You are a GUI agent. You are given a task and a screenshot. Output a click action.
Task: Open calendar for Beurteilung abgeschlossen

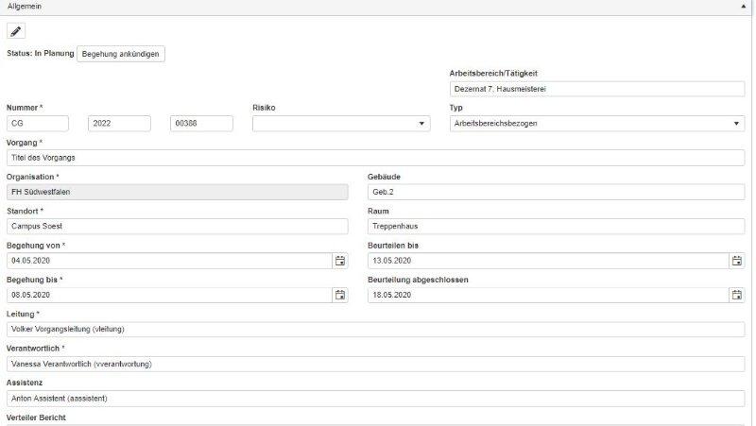[736, 295]
